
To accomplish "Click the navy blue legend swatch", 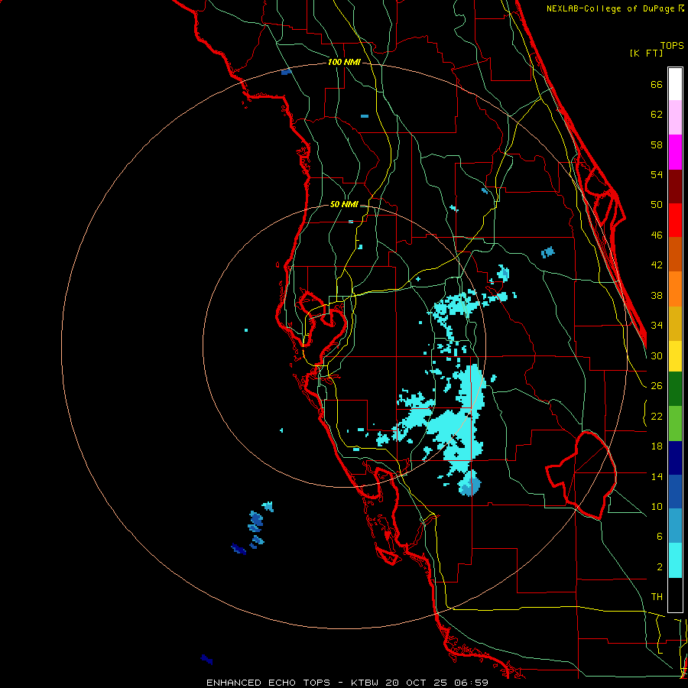I will [675, 458].
